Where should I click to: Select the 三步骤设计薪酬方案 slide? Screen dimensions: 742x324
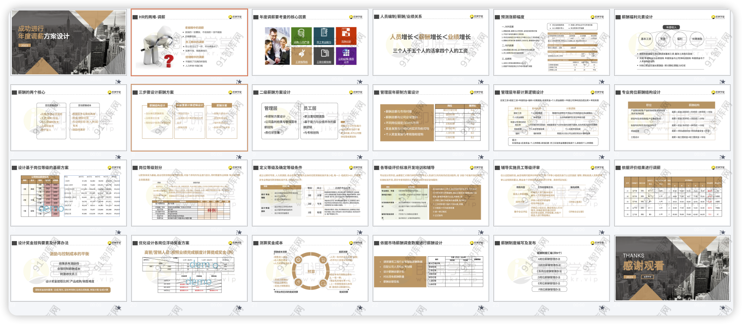189,117
